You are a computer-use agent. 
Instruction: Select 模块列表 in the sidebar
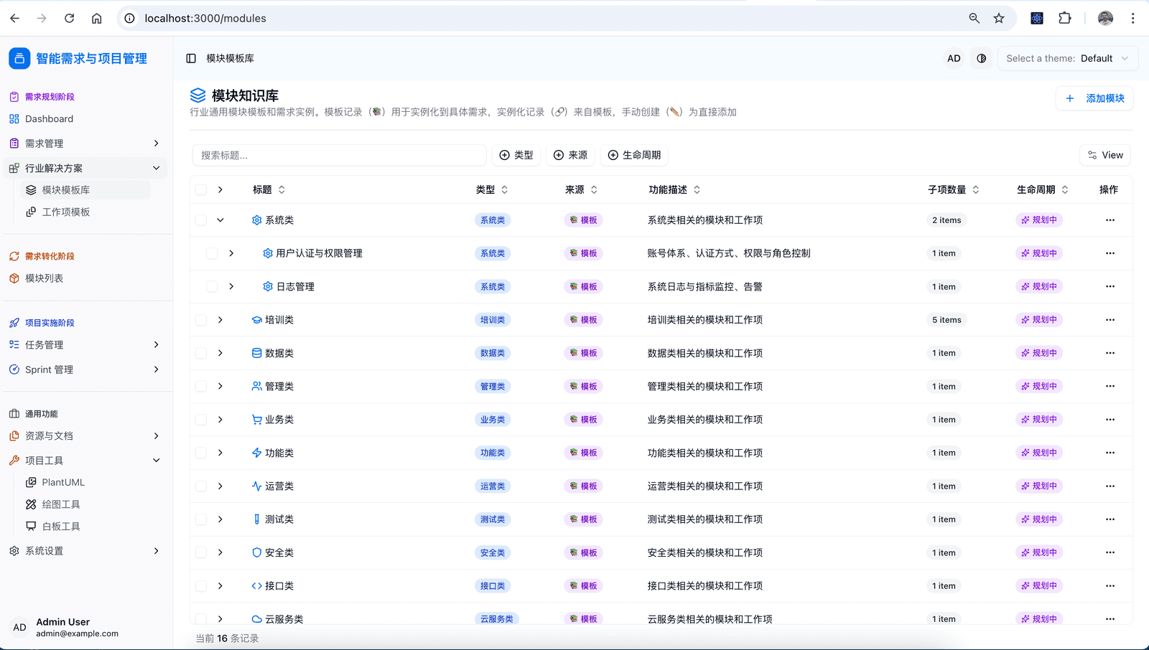(45, 278)
